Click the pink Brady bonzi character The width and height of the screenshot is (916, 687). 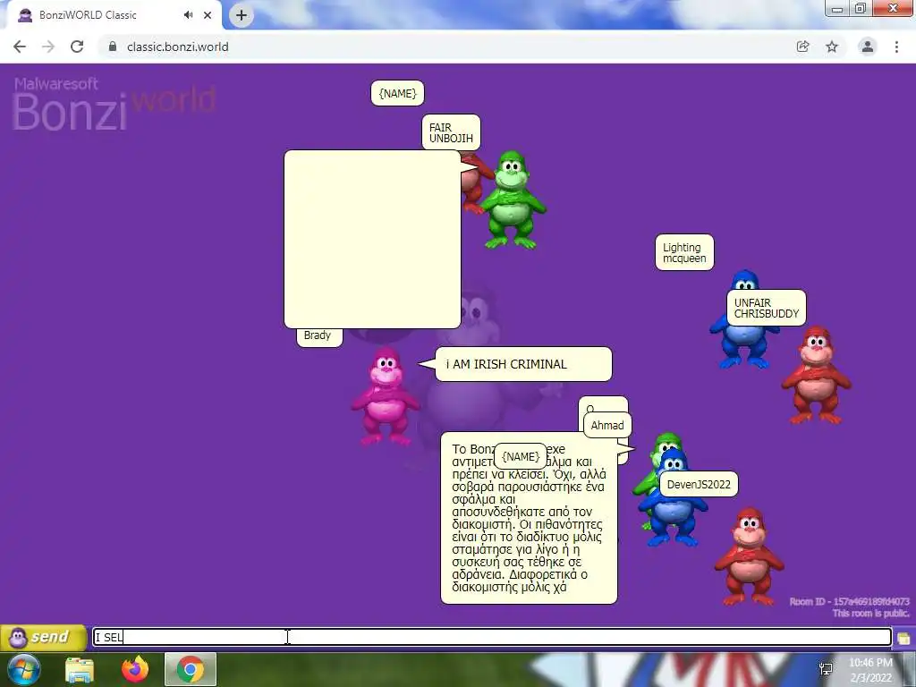pyautogui.click(x=385, y=396)
